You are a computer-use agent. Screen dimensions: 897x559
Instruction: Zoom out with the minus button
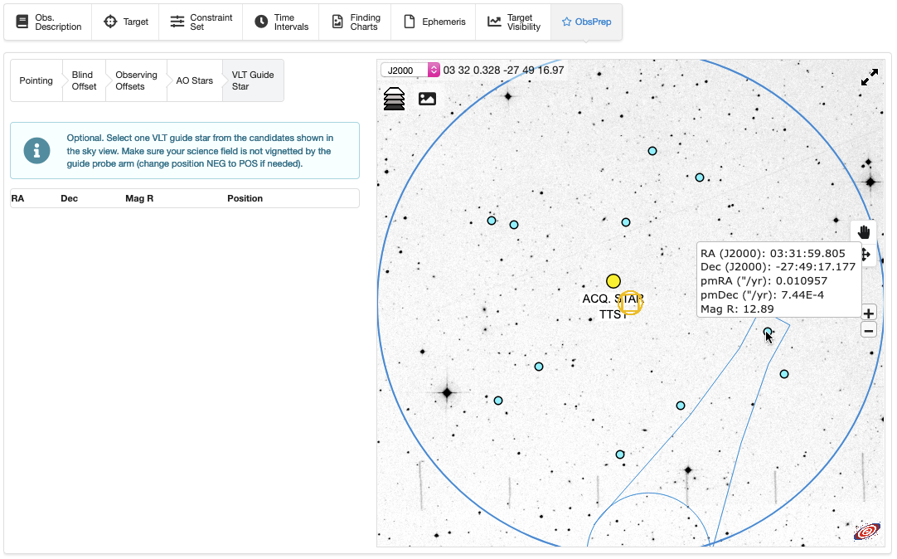click(868, 330)
